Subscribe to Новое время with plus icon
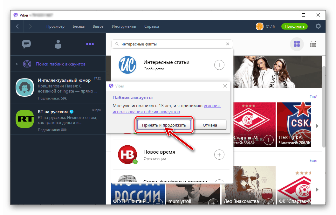This screenshot has height=215, width=336. click(x=219, y=155)
